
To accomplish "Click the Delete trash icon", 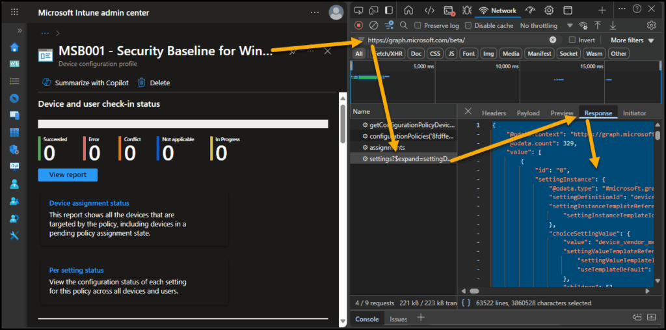I will tap(141, 83).
